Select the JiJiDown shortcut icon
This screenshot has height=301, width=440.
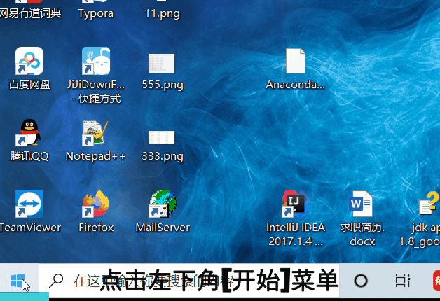pos(96,62)
